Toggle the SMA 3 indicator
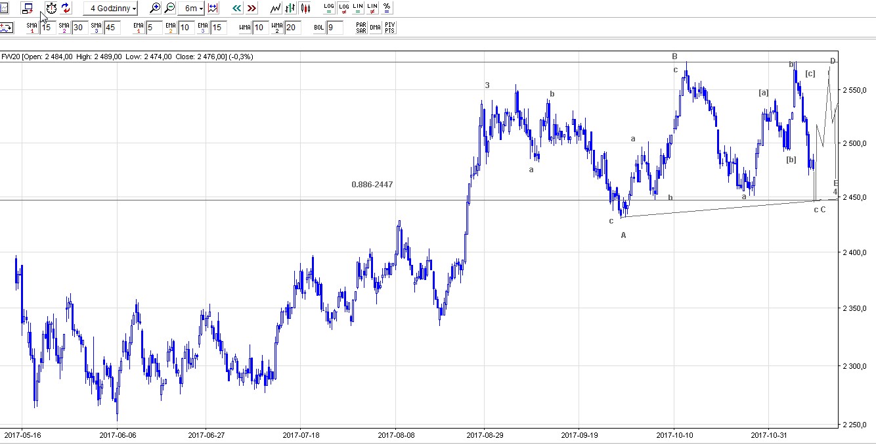Viewport: 876px width, 445px height. tap(96, 28)
